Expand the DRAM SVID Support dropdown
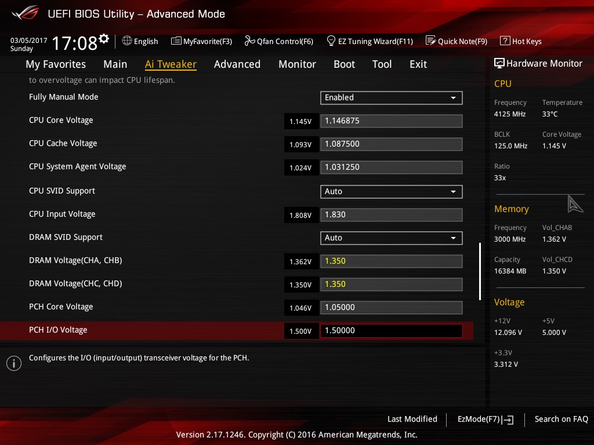Image resolution: width=594 pixels, height=445 pixels. tap(392, 238)
